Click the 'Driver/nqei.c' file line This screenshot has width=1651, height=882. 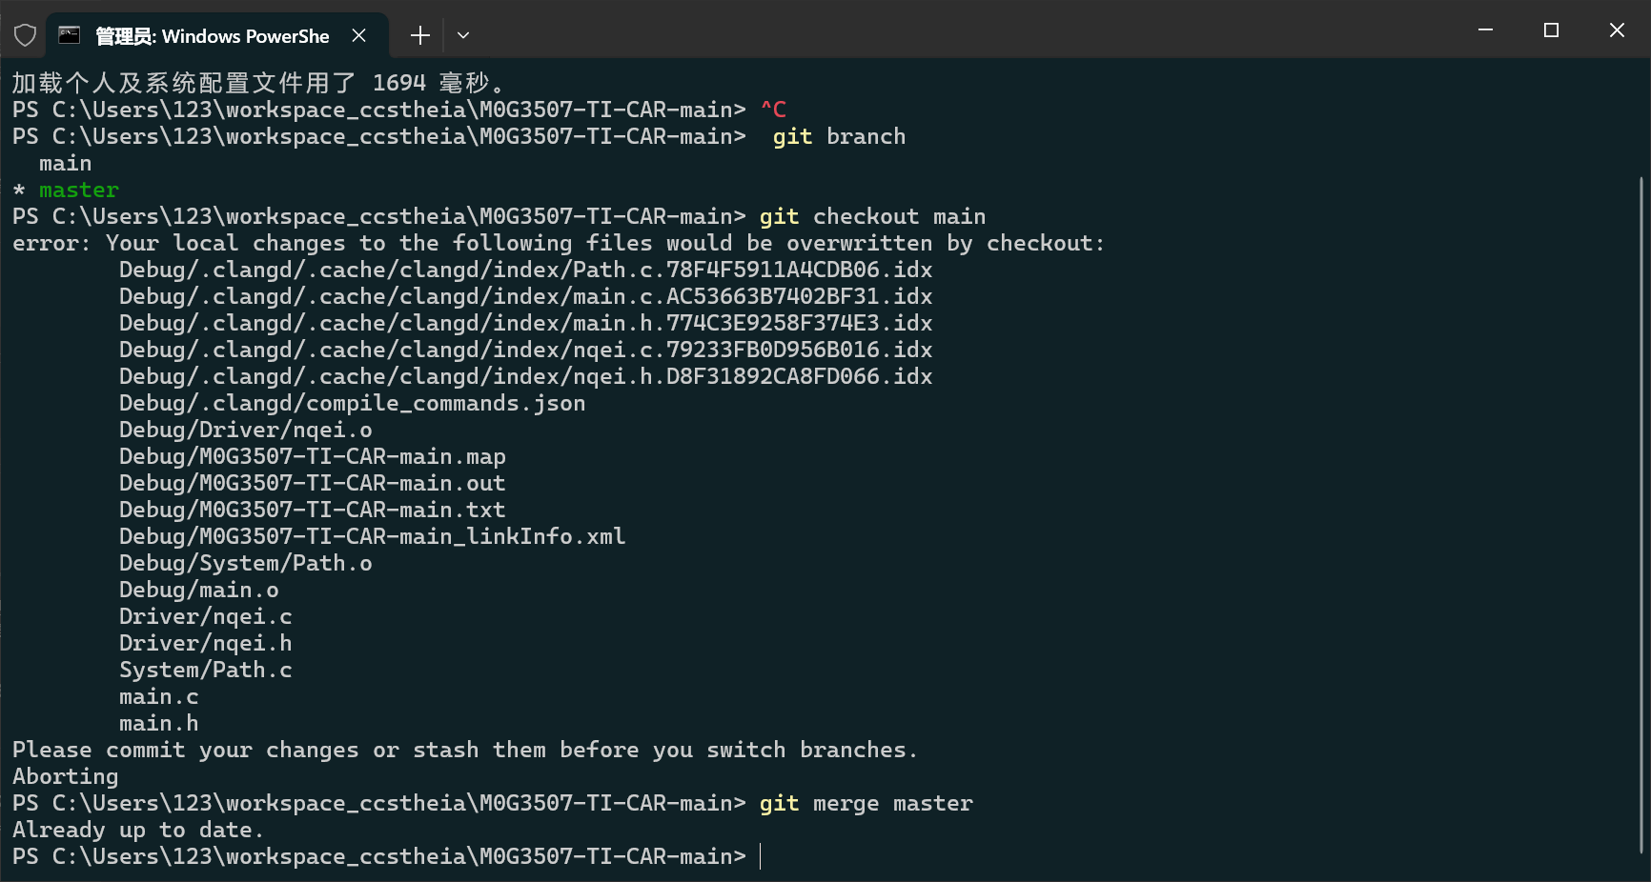pyautogui.click(x=205, y=616)
